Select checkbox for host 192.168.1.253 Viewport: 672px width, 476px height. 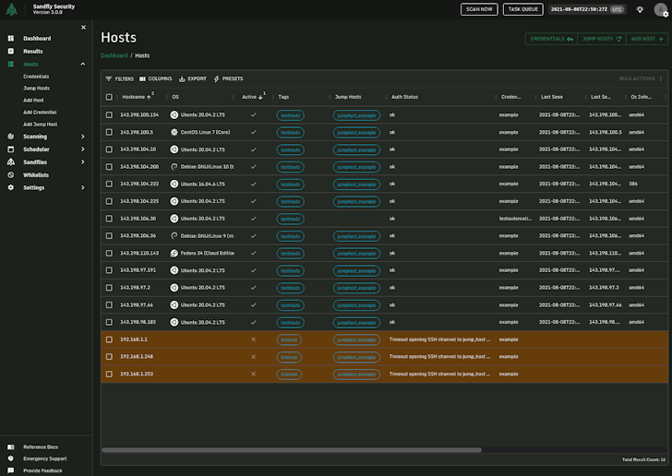(109, 374)
